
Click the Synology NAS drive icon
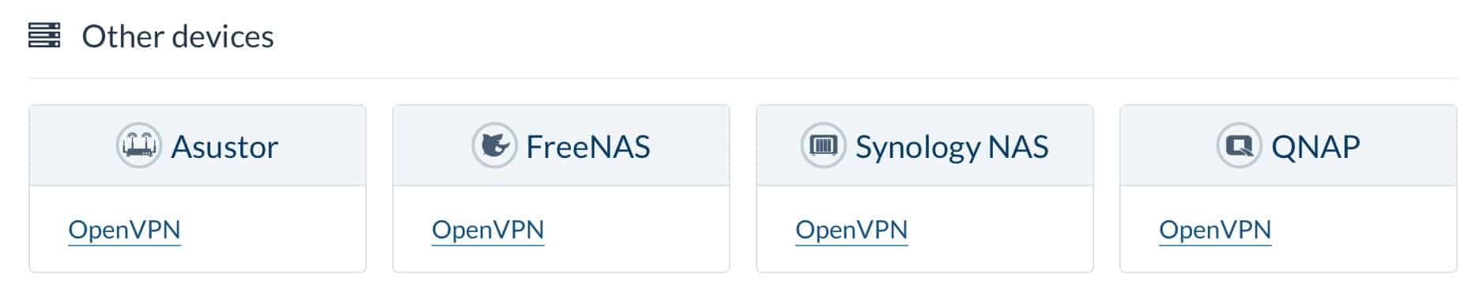[824, 145]
